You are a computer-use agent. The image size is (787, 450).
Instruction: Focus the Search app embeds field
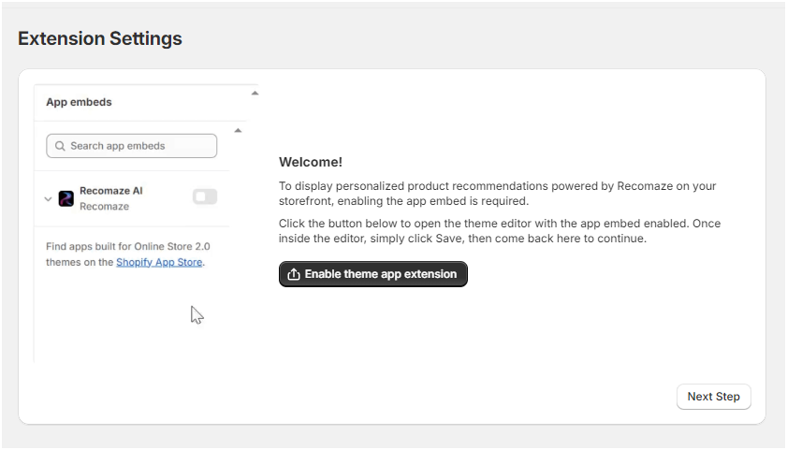[140, 146]
